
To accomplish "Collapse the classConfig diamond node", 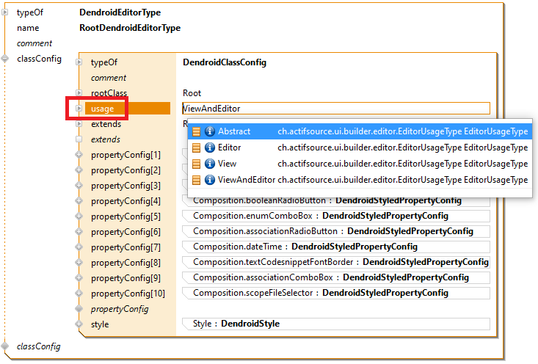I will coord(5,59).
